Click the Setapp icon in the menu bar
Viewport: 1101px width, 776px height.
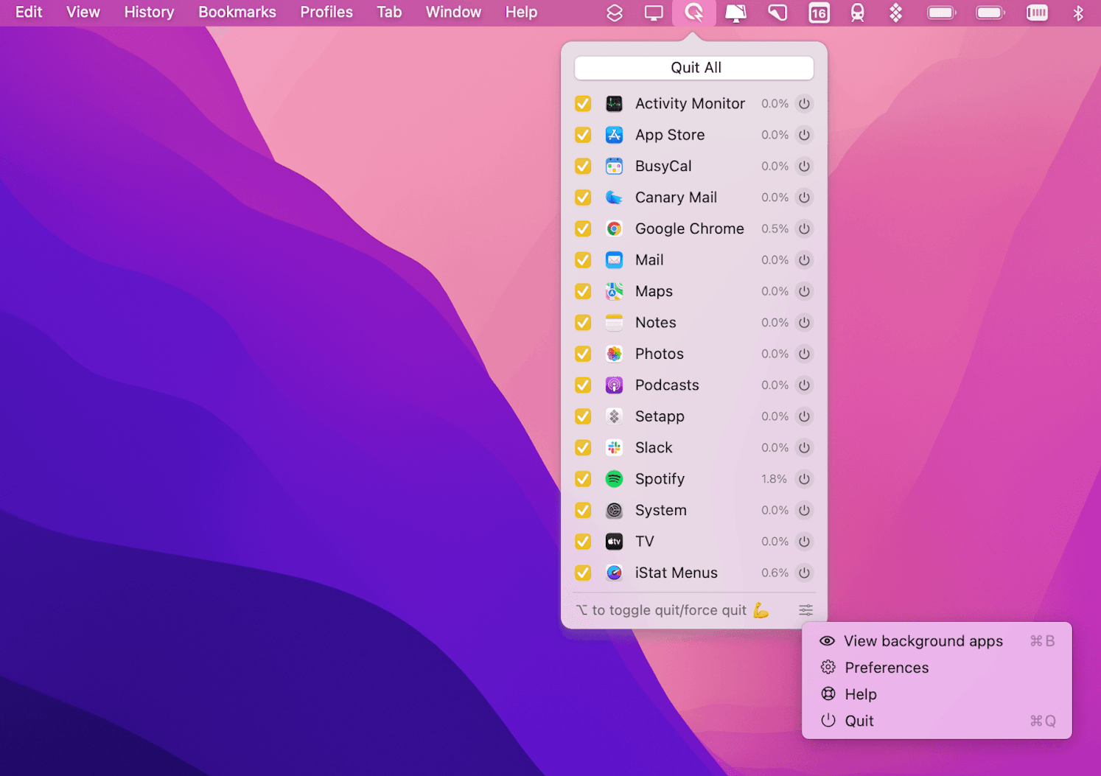pos(895,13)
